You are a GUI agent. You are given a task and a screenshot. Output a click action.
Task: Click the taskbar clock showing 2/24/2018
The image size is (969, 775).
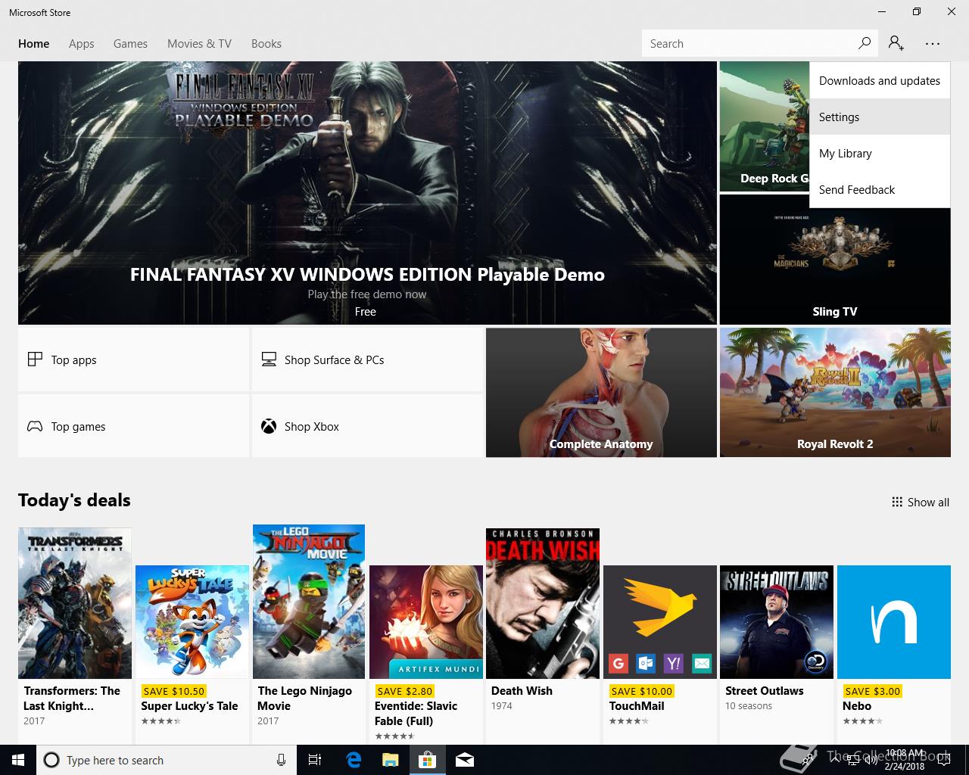905,760
